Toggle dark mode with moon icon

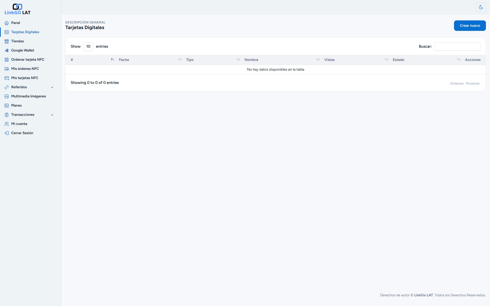[x=481, y=7]
